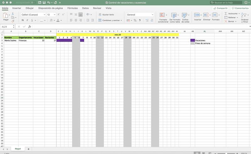Switch to the Fórmulas tab

pyautogui.click(x=72, y=8)
